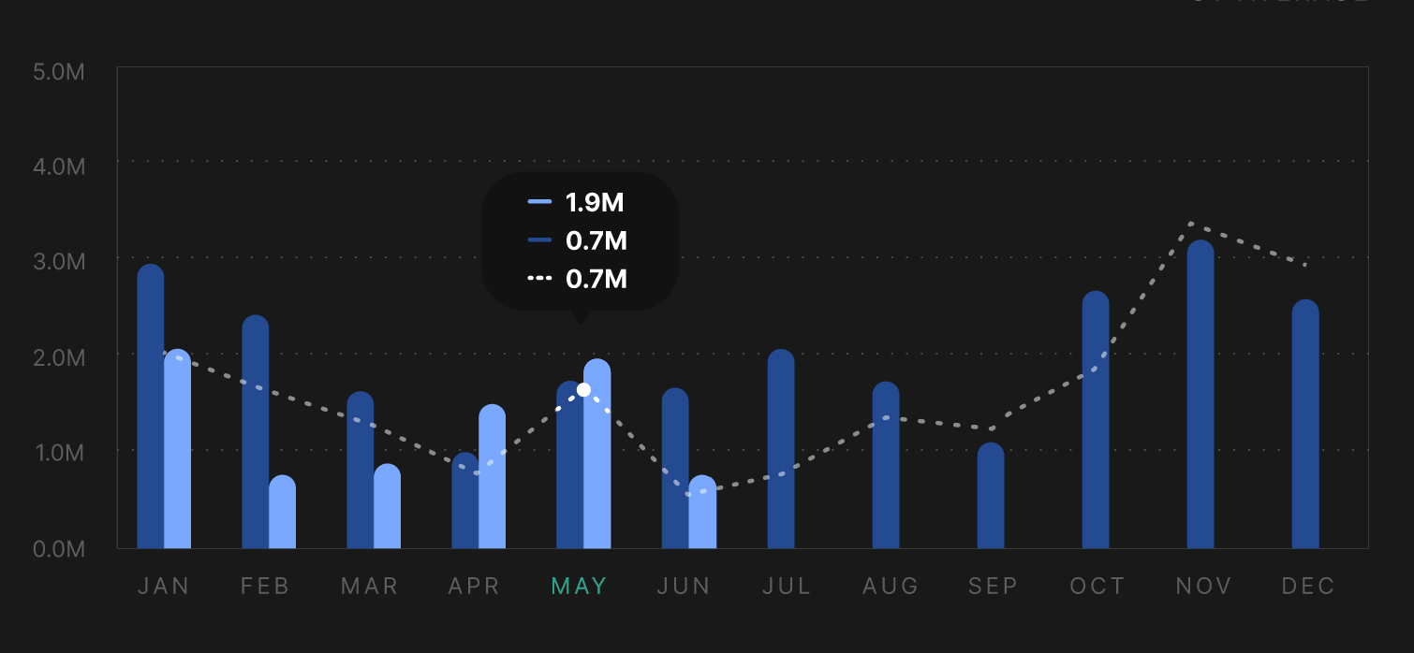Click the NOV peak bar

[1202, 393]
